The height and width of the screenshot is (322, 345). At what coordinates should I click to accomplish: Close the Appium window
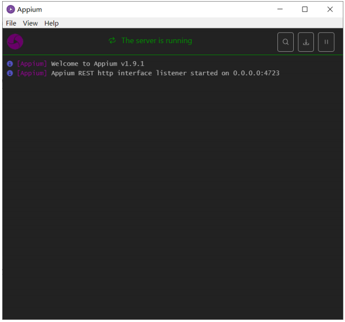[x=330, y=9]
